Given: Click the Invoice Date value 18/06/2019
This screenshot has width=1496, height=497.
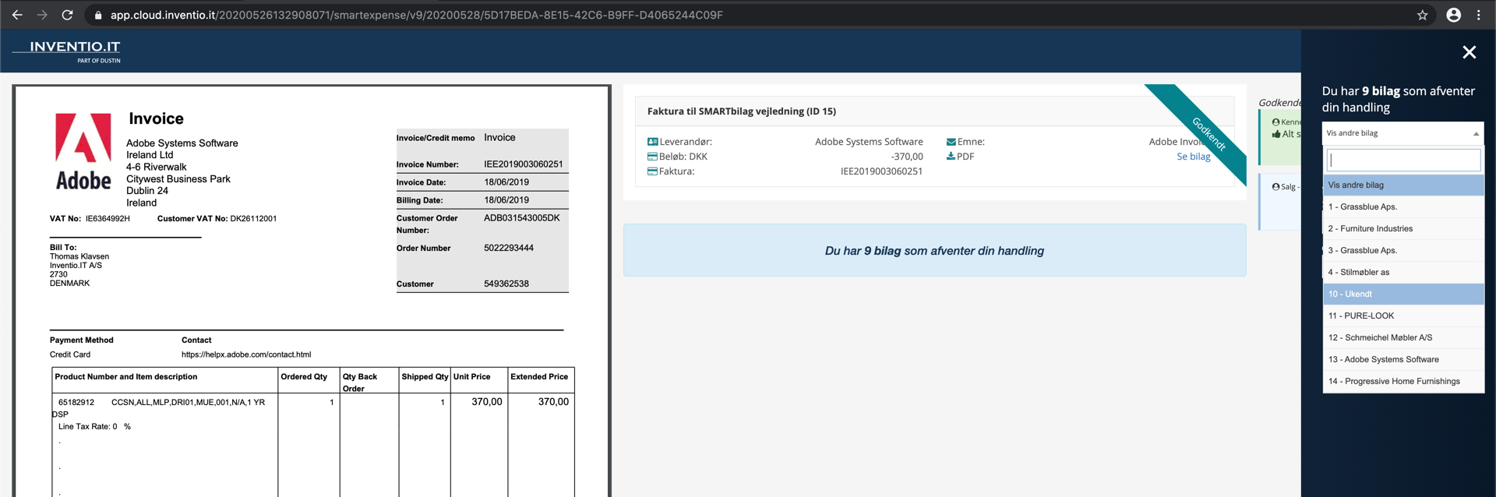Looking at the screenshot, I should [506, 182].
